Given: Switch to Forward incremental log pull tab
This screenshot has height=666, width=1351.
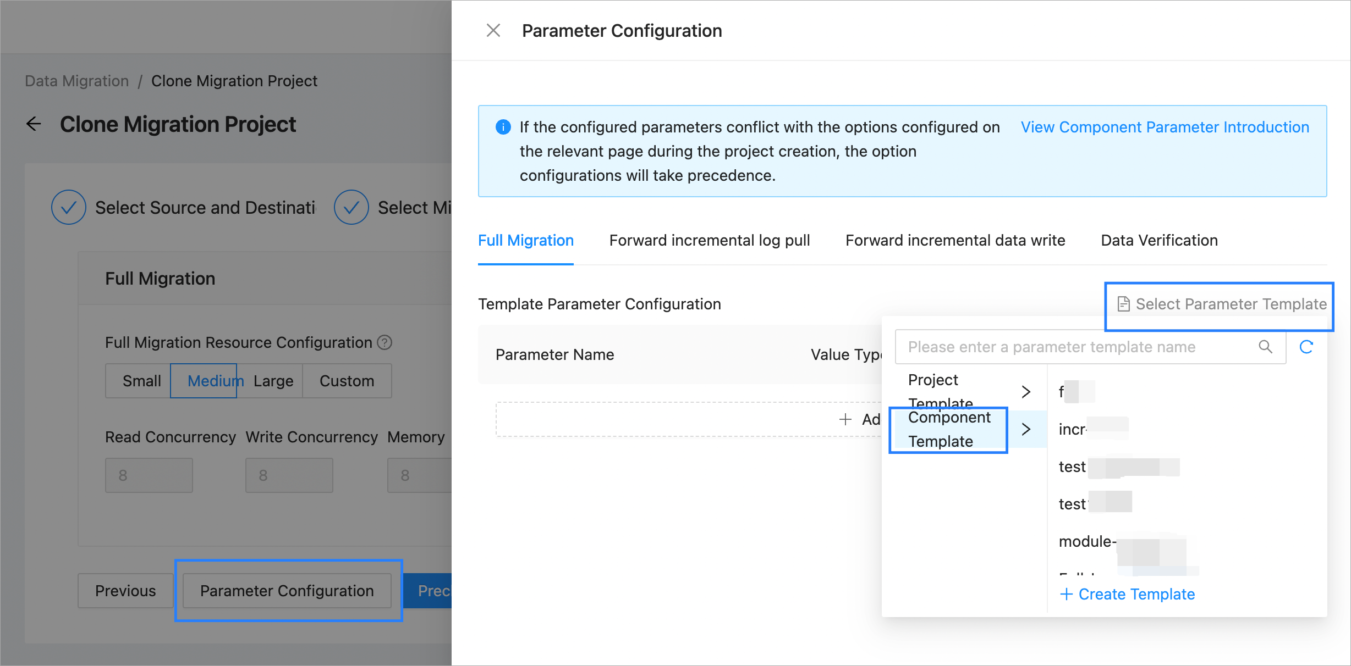Looking at the screenshot, I should [x=709, y=240].
